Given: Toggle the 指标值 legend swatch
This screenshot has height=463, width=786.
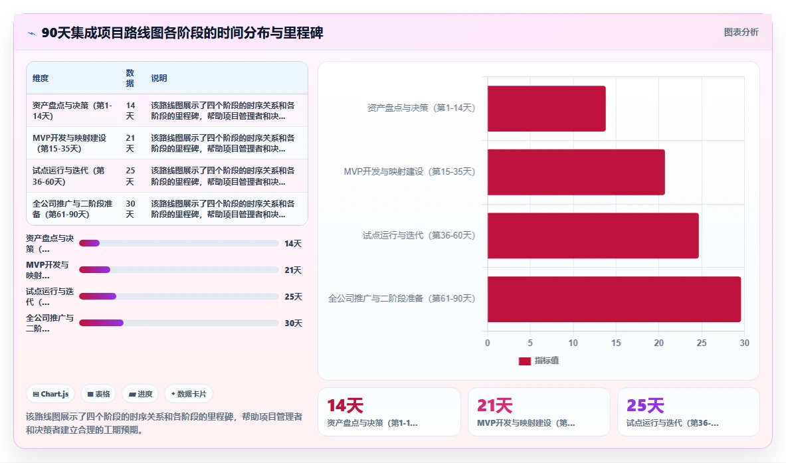Looking at the screenshot, I should pyautogui.click(x=524, y=361).
